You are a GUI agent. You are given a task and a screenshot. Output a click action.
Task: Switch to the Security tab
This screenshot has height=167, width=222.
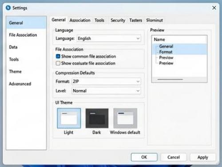click(x=118, y=20)
